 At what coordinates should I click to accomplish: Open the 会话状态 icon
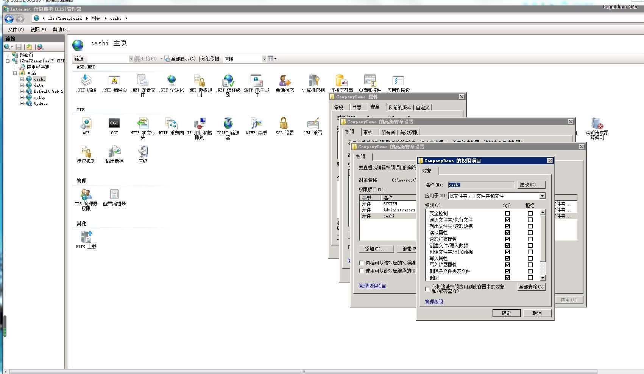[285, 81]
